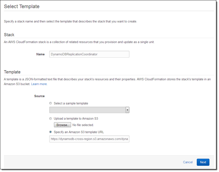Open the sample template dropdown arrow
219x172 pixels.
[127, 110]
